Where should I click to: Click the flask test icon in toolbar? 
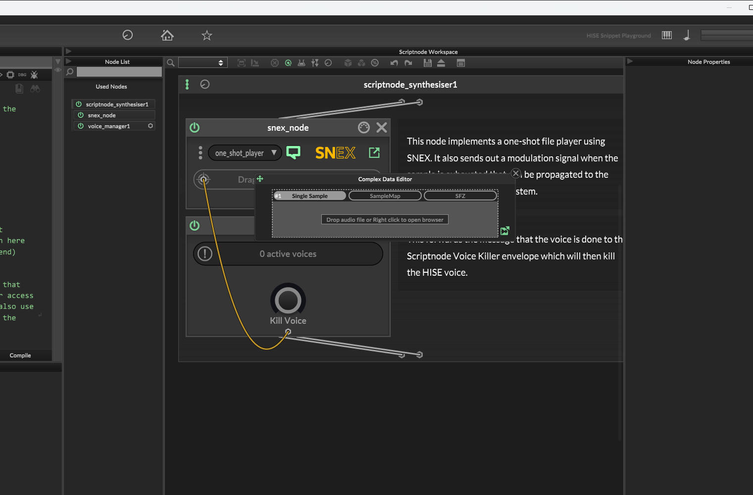coord(301,63)
